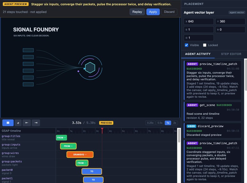Click the Replay button
This screenshot has width=247, height=183.
coord(137,12)
